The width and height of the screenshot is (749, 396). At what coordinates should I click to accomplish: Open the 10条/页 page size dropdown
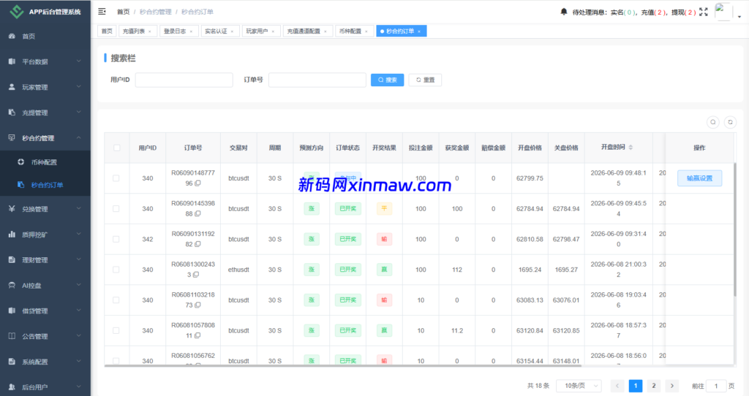tap(579, 386)
